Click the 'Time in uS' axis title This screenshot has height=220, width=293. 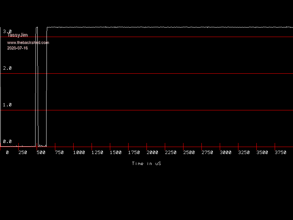146,164
